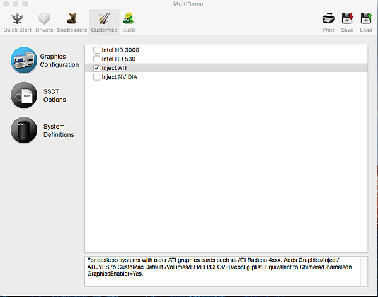Click the 'System Definitions' sidebar label
Screen dimensions: 378x297
[x=59, y=131]
